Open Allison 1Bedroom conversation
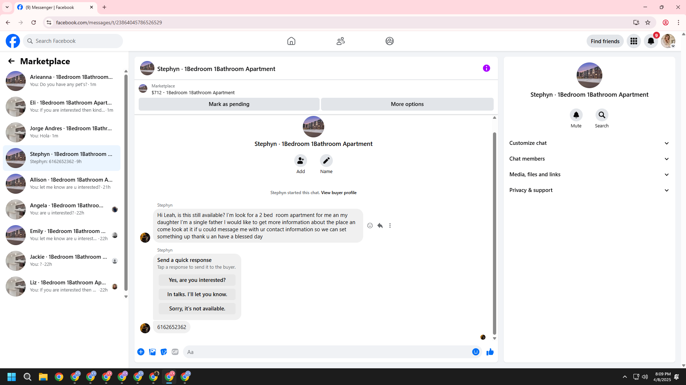 coord(61,184)
